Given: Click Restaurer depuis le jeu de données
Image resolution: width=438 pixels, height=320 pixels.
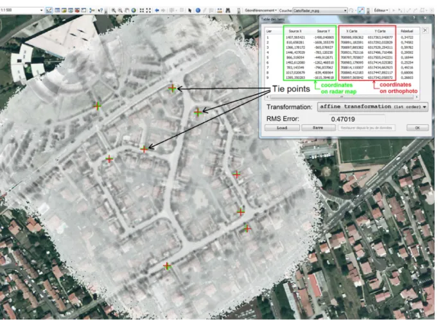Looking at the screenshot, I should 366,128.
